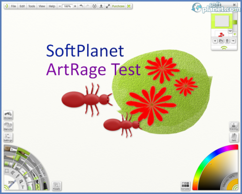Open the View menu
Screen dimensions: 242x194
(x=42, y=6)
